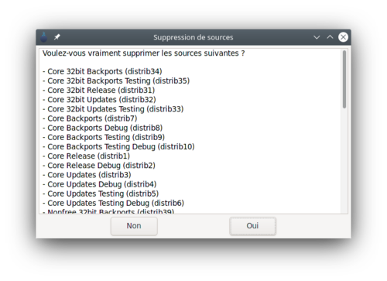Click the Suppression de sources title bar
Screen dimensions: 387x281
(x=193, y=37)
